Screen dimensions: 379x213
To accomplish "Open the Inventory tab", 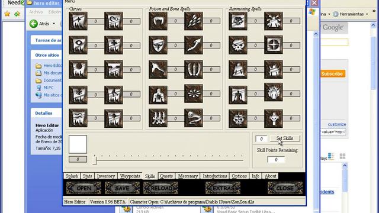I will coord(106,176).
